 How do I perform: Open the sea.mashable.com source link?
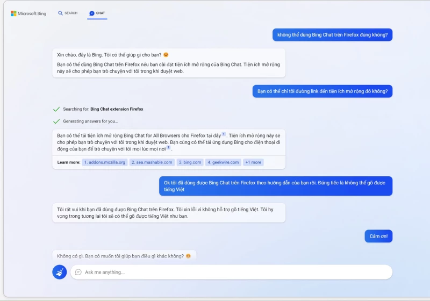point(152,162)
